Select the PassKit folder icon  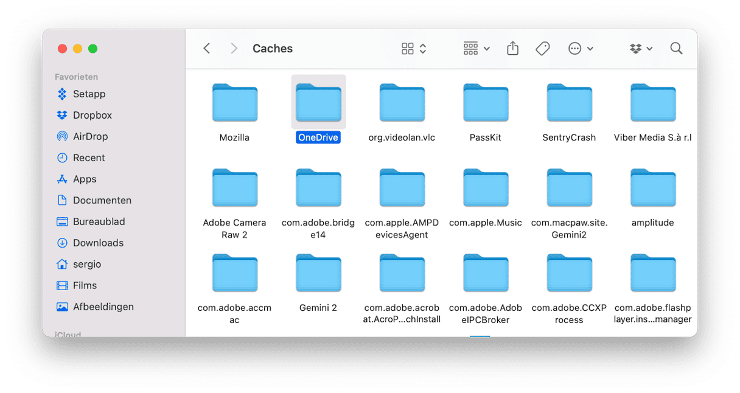pos(486,103)
